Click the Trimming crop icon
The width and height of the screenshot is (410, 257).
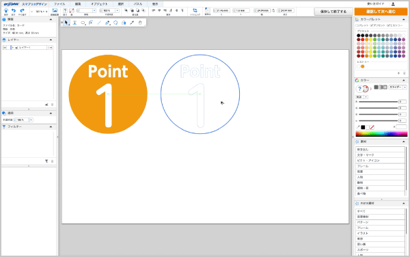point(195,10)
